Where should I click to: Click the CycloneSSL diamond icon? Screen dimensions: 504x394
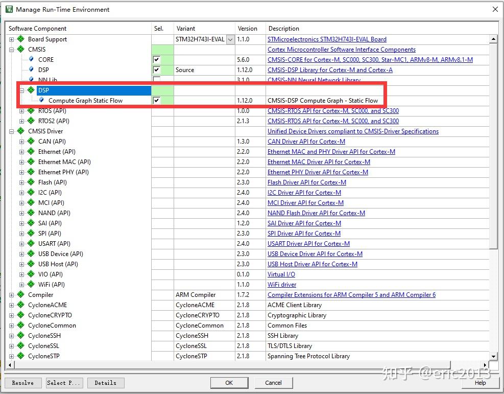[21, 346]
